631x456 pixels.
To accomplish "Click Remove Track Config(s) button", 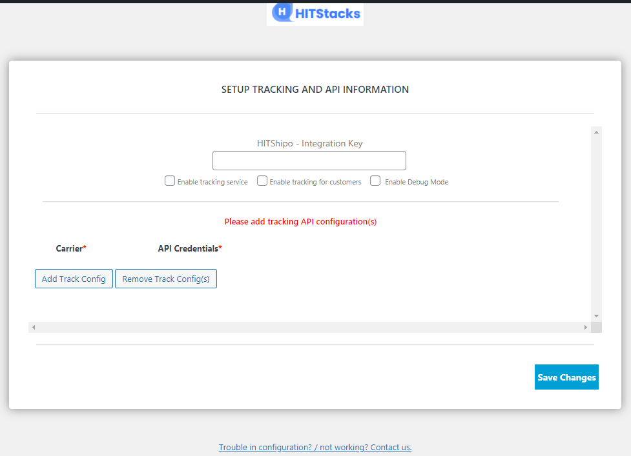I will tap(166, 279).
